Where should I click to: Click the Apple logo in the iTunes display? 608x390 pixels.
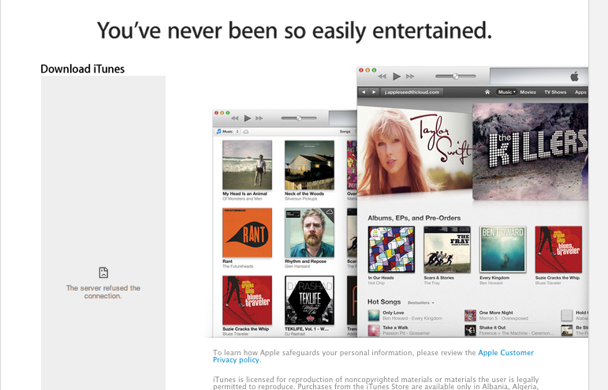pyautogui.click(x=575, y=77)
